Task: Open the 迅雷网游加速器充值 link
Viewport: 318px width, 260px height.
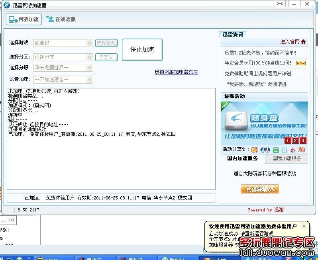Action: [176, 72]
